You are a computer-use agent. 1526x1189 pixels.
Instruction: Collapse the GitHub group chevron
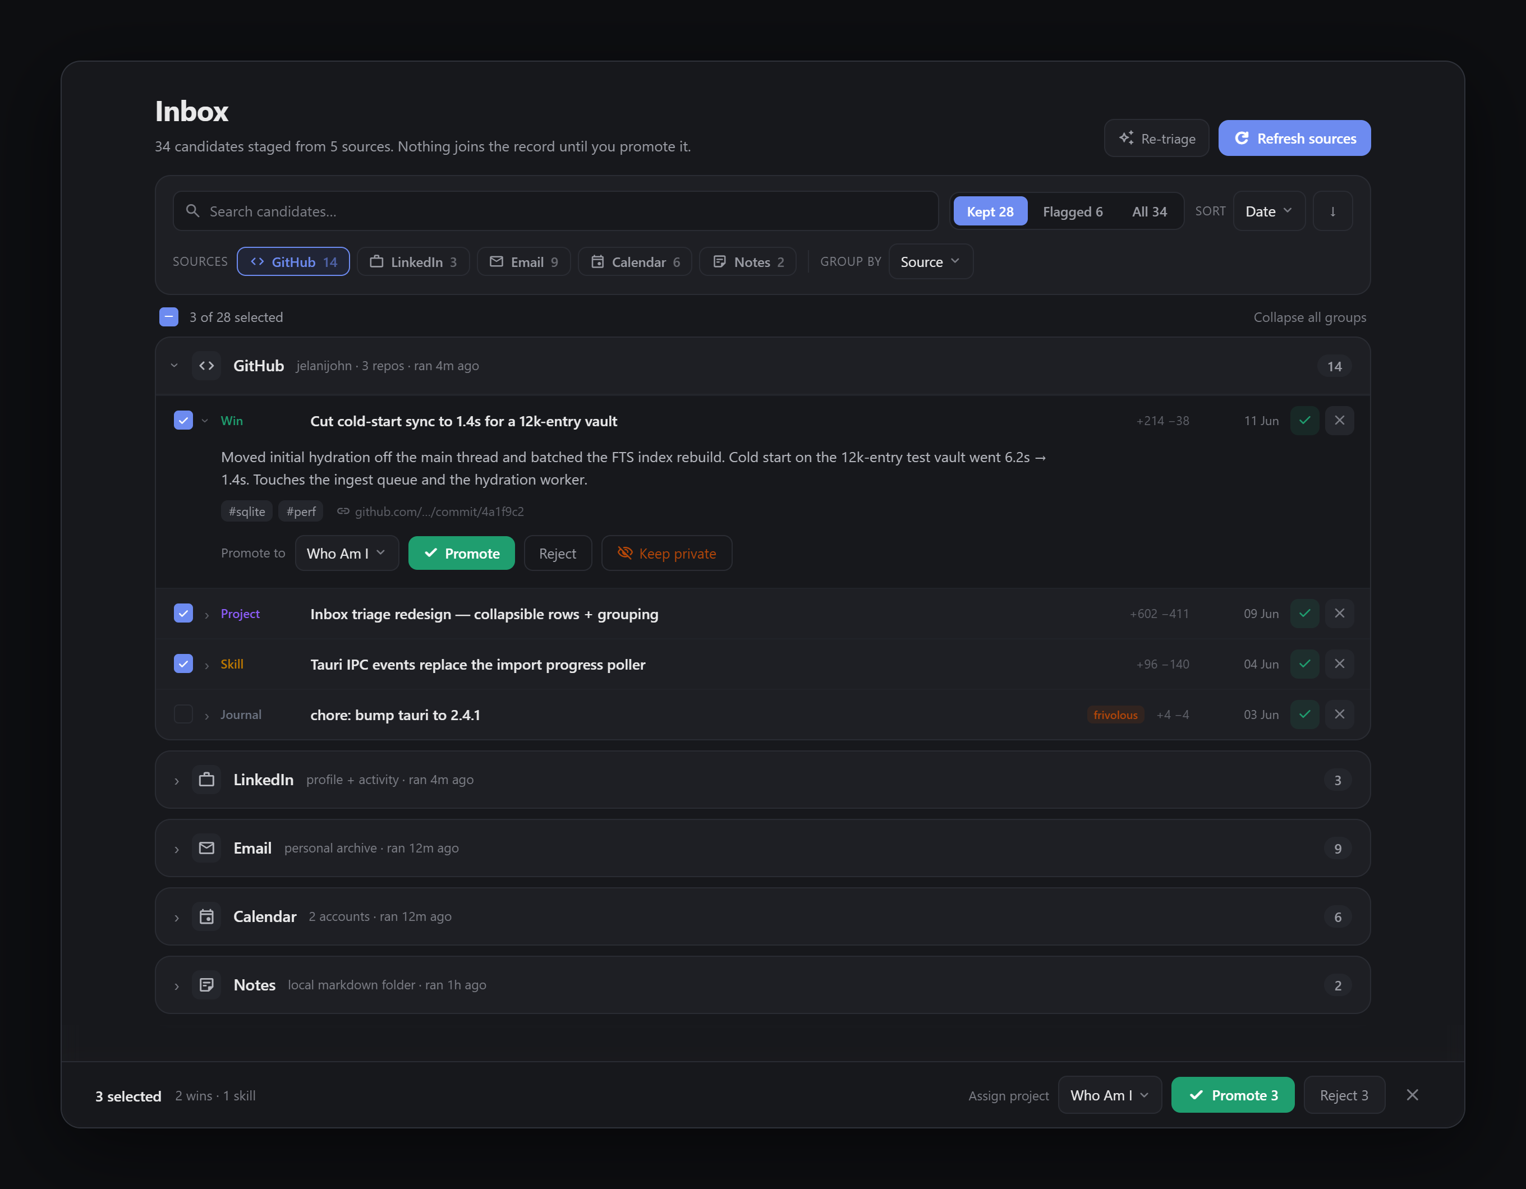pyautogui.click(x=174, y=365)
